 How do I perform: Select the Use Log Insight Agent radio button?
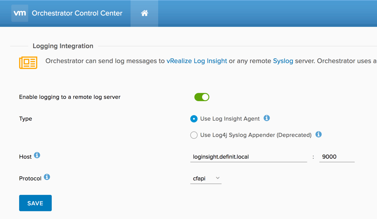pyautogui.click(x=194, y=119)
